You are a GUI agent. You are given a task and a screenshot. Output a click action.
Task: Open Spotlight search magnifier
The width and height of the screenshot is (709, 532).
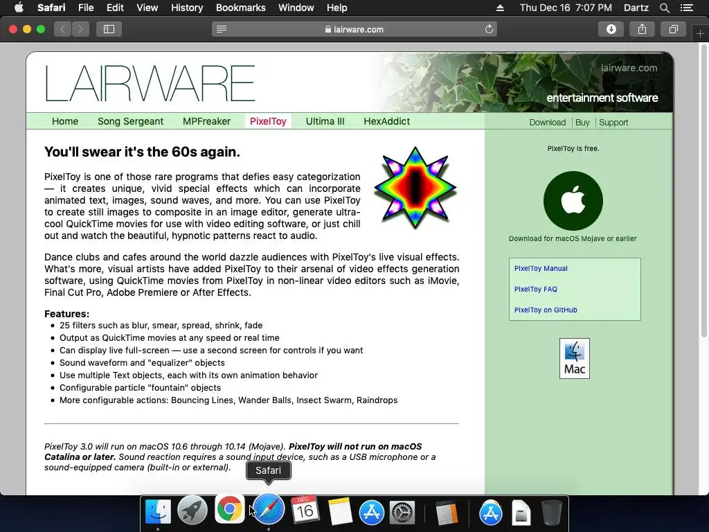pyautogui.click(x=664, y=8)
